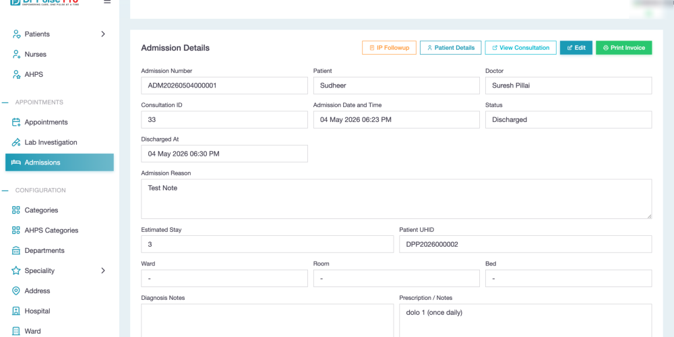This screenshot has height=337, width=674.
Task: Click the Admission Date and Time field
Action: coord(396,119)
